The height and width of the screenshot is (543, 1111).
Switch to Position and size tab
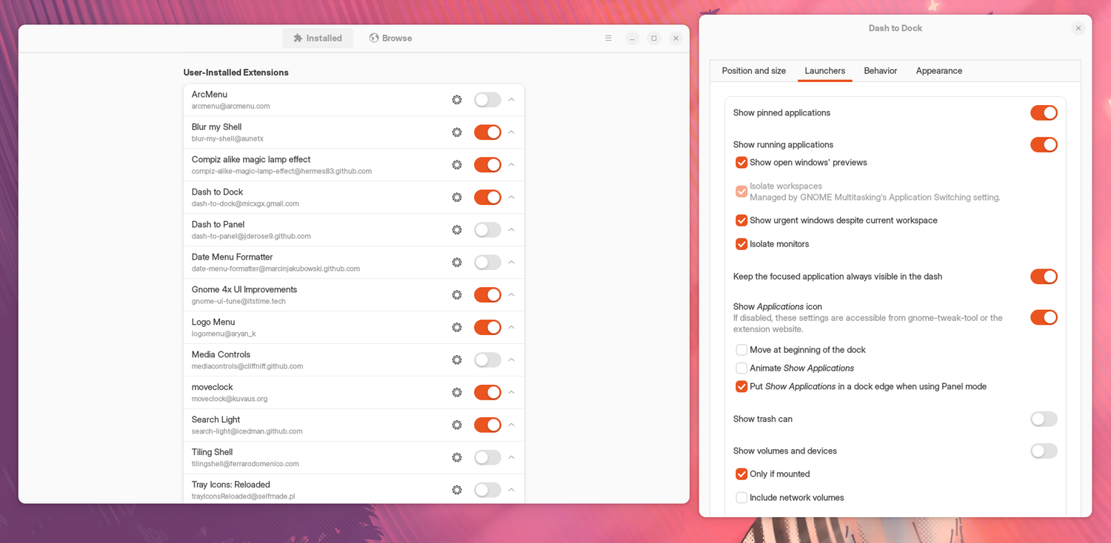(x=753, y=71)
